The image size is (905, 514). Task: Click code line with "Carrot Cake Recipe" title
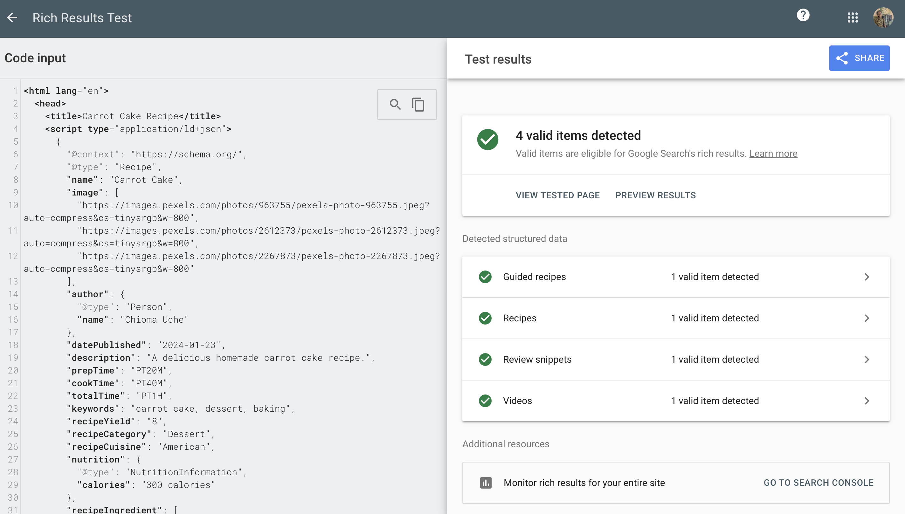(x=133, y=116)
